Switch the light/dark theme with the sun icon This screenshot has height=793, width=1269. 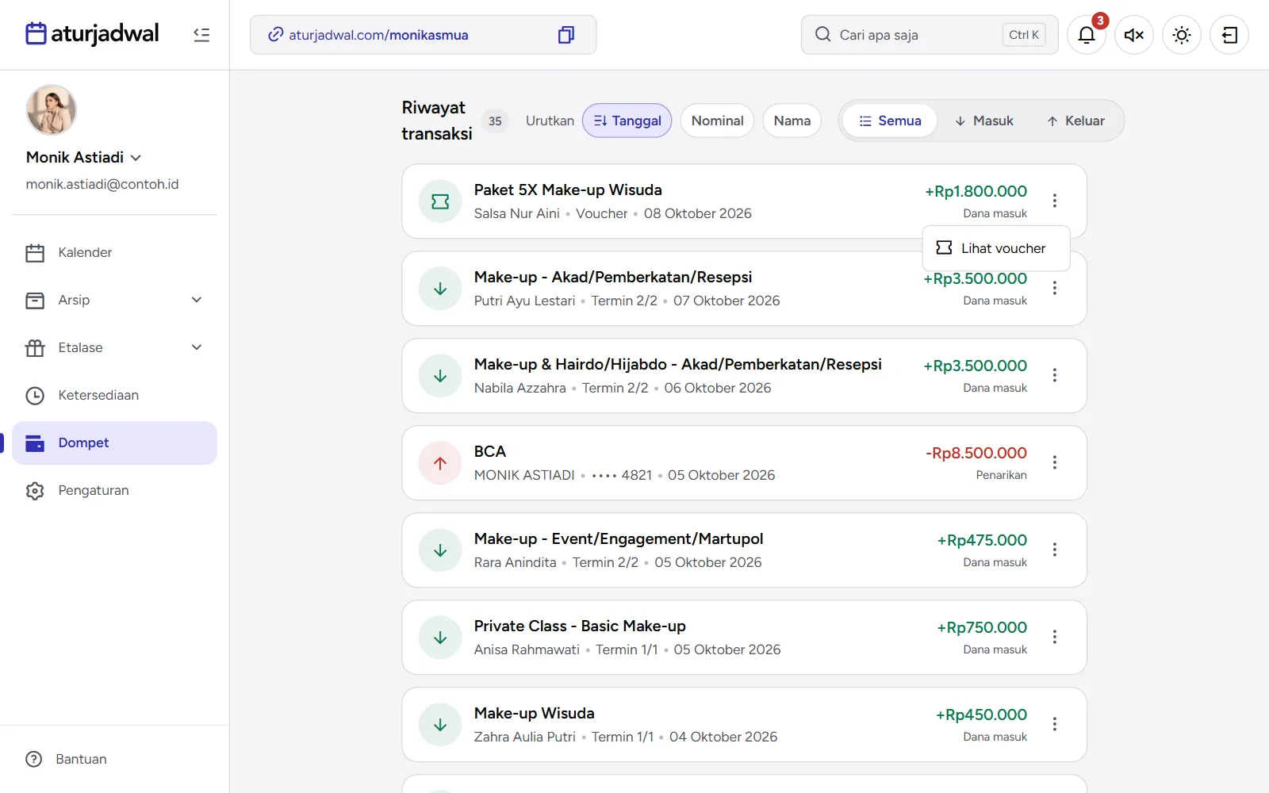1182,35
